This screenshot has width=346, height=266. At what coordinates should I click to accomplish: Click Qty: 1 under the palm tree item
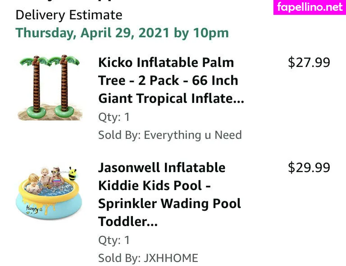click(114, 117)
